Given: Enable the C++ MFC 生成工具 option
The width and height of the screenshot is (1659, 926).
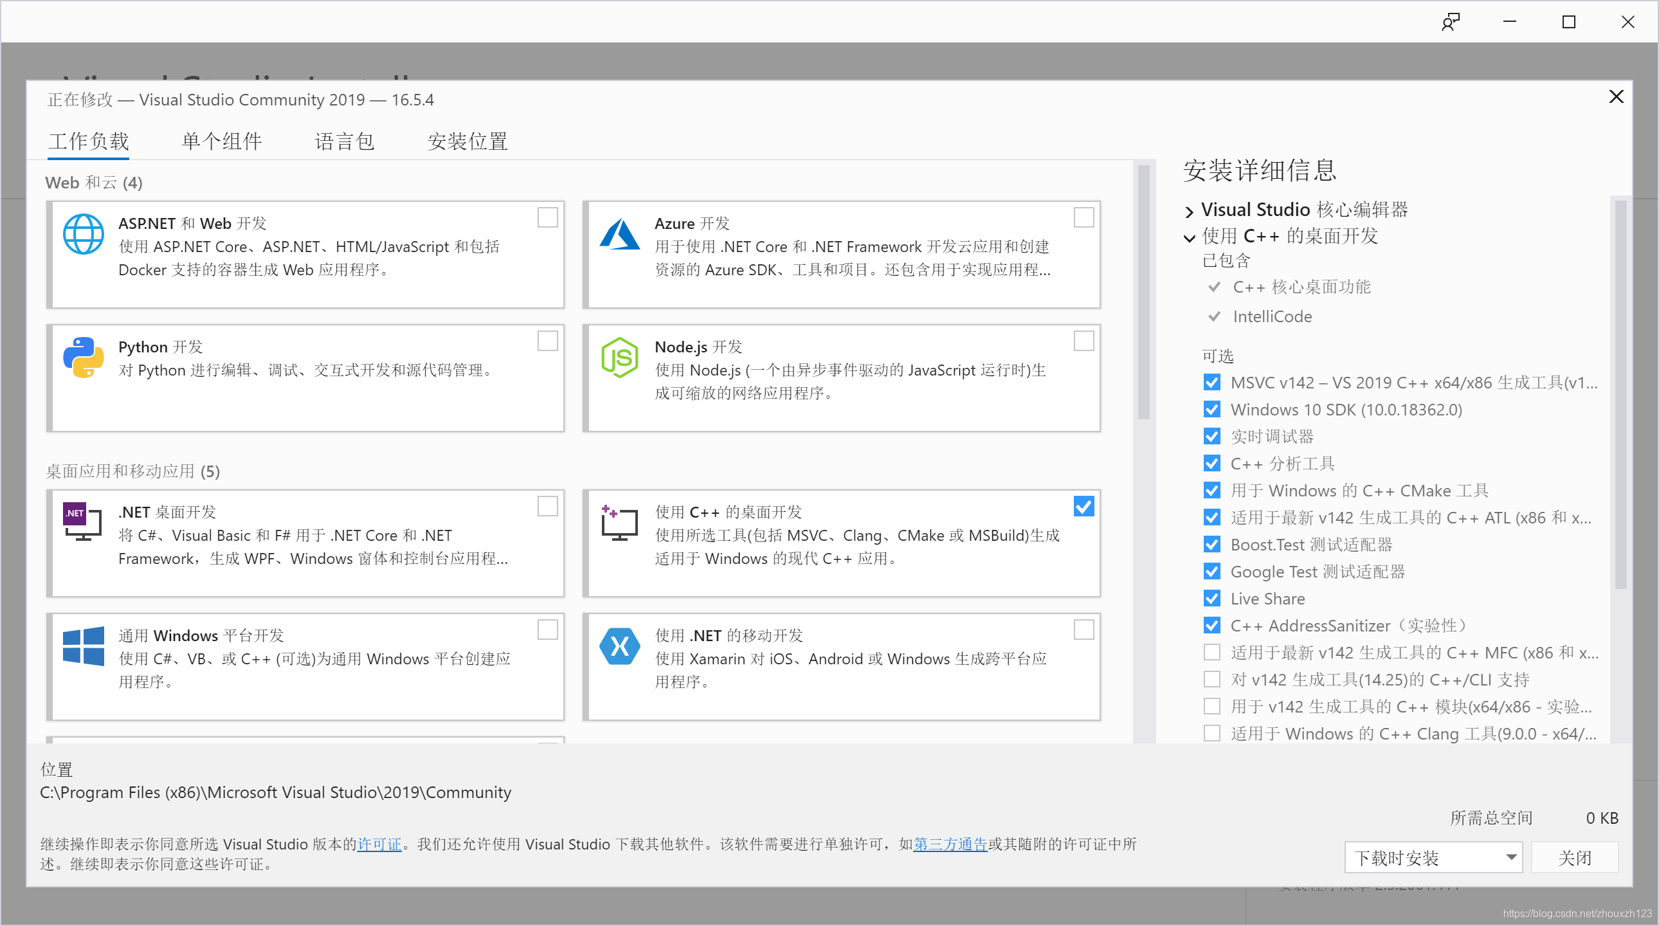Looking at the screenshot, I should pos(1212,651).
